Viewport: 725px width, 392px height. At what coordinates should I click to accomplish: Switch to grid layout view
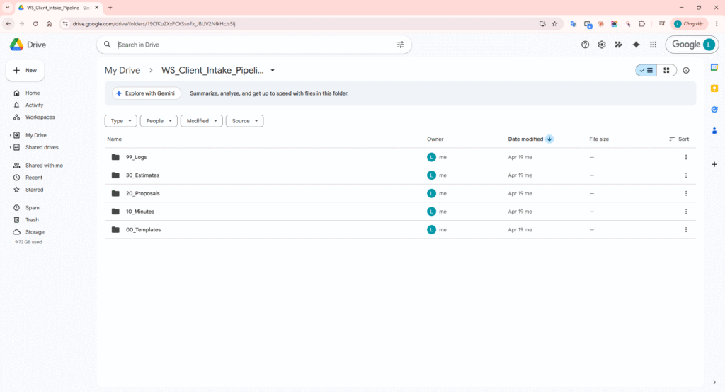pos(666,70)
